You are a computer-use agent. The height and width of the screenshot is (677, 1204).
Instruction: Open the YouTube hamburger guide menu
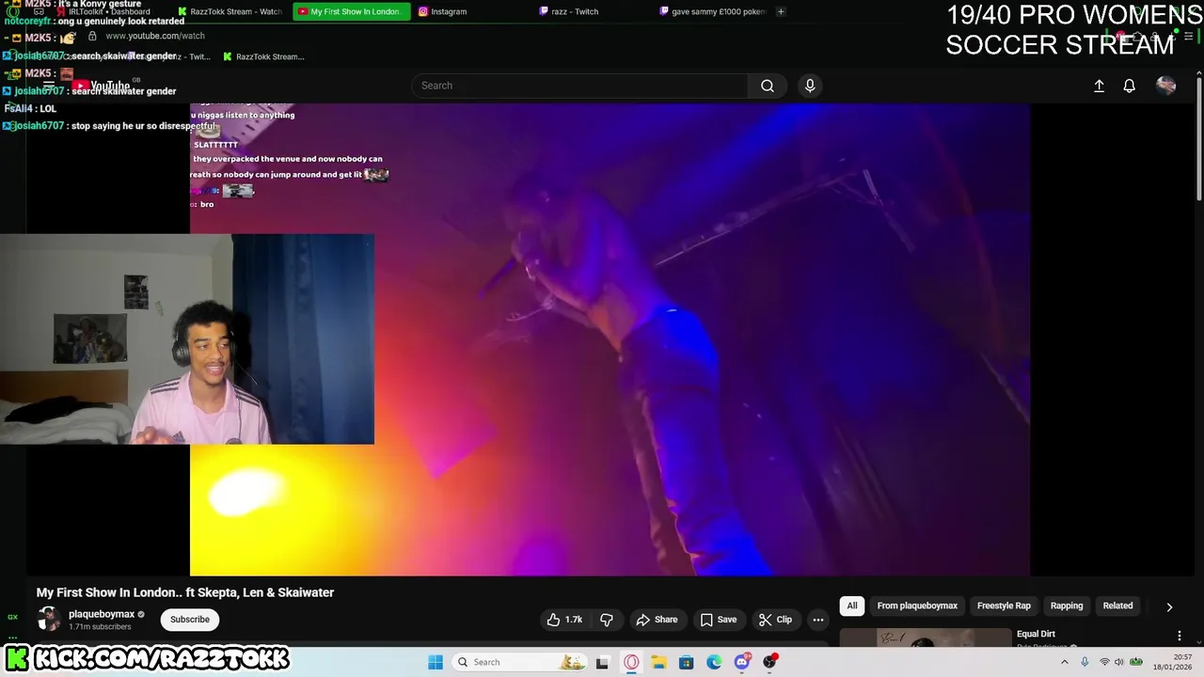[x=49, y=86]
